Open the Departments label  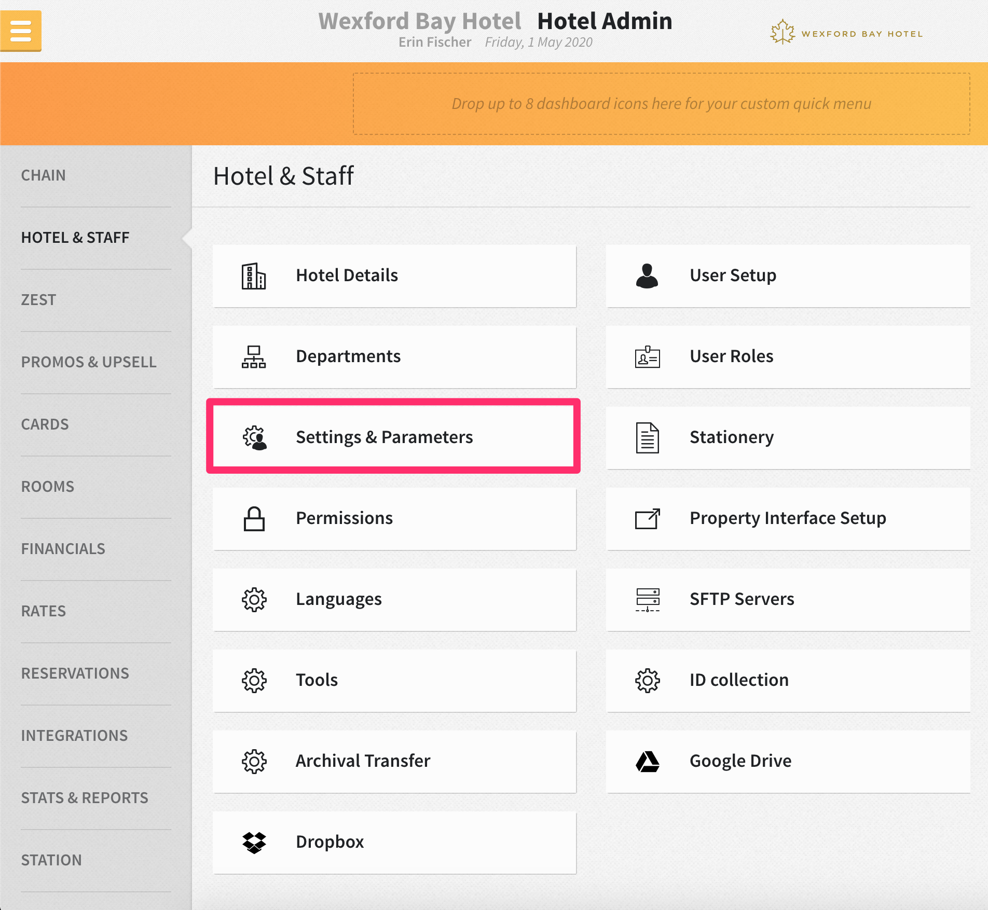coord(348,356)
